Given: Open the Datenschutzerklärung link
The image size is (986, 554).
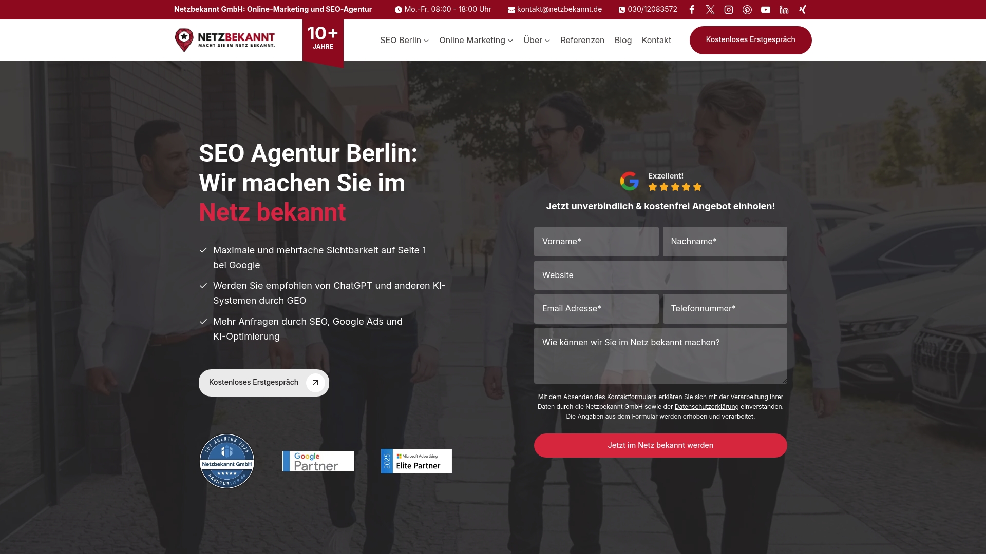Looking at the screenshot, I should (x=707, y=406).
